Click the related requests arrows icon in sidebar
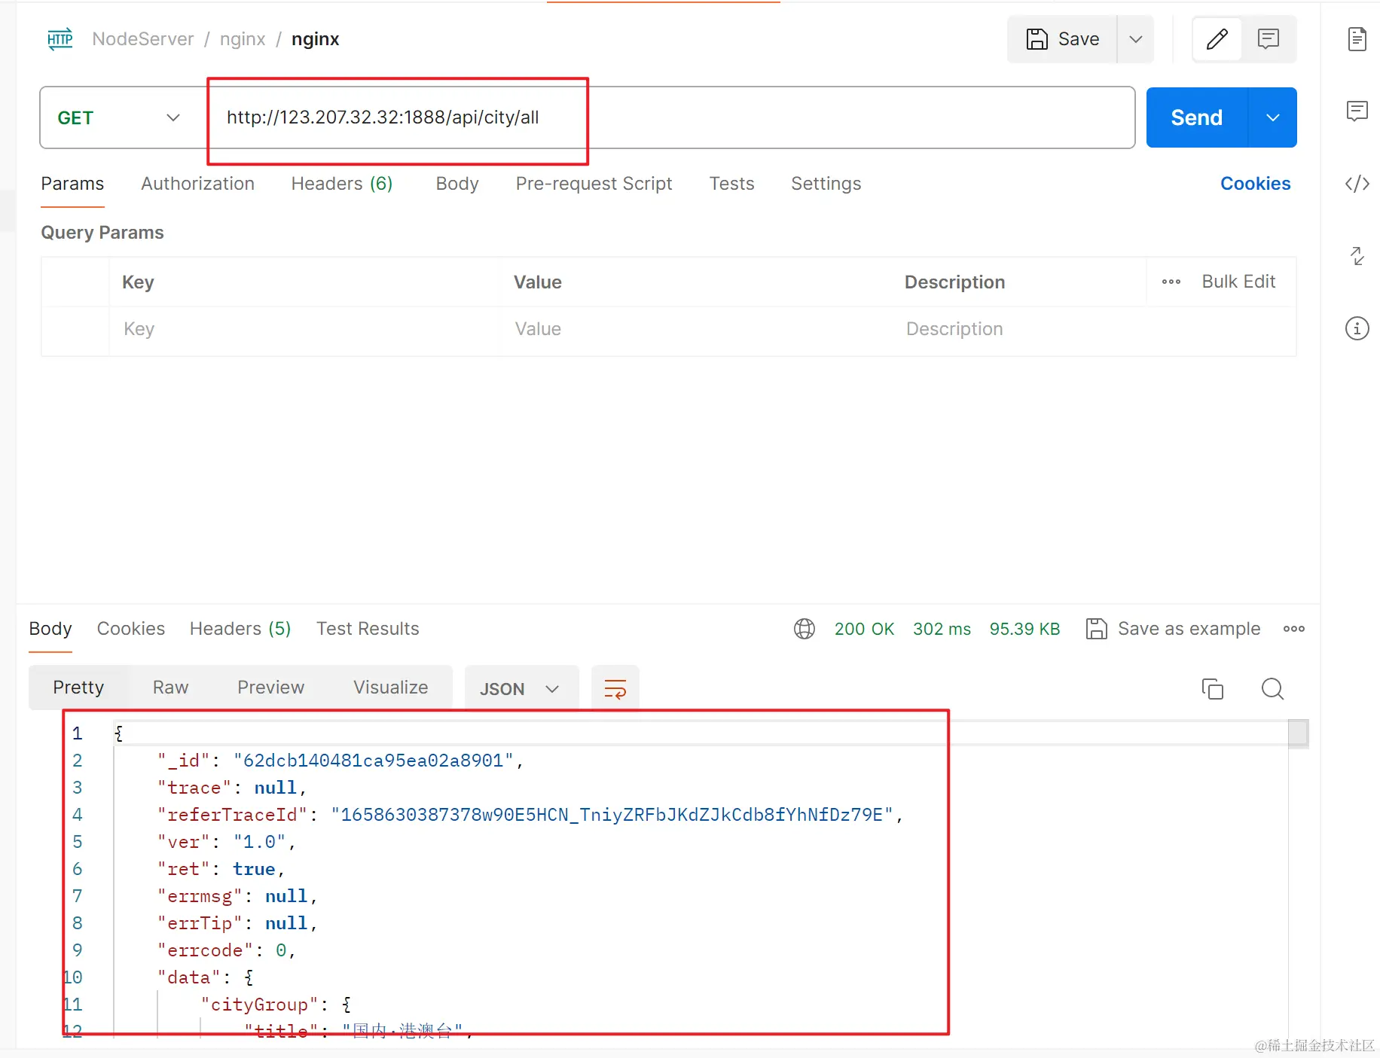The height and width of the screenshot is (1058, 1380). click(1357, 256)
